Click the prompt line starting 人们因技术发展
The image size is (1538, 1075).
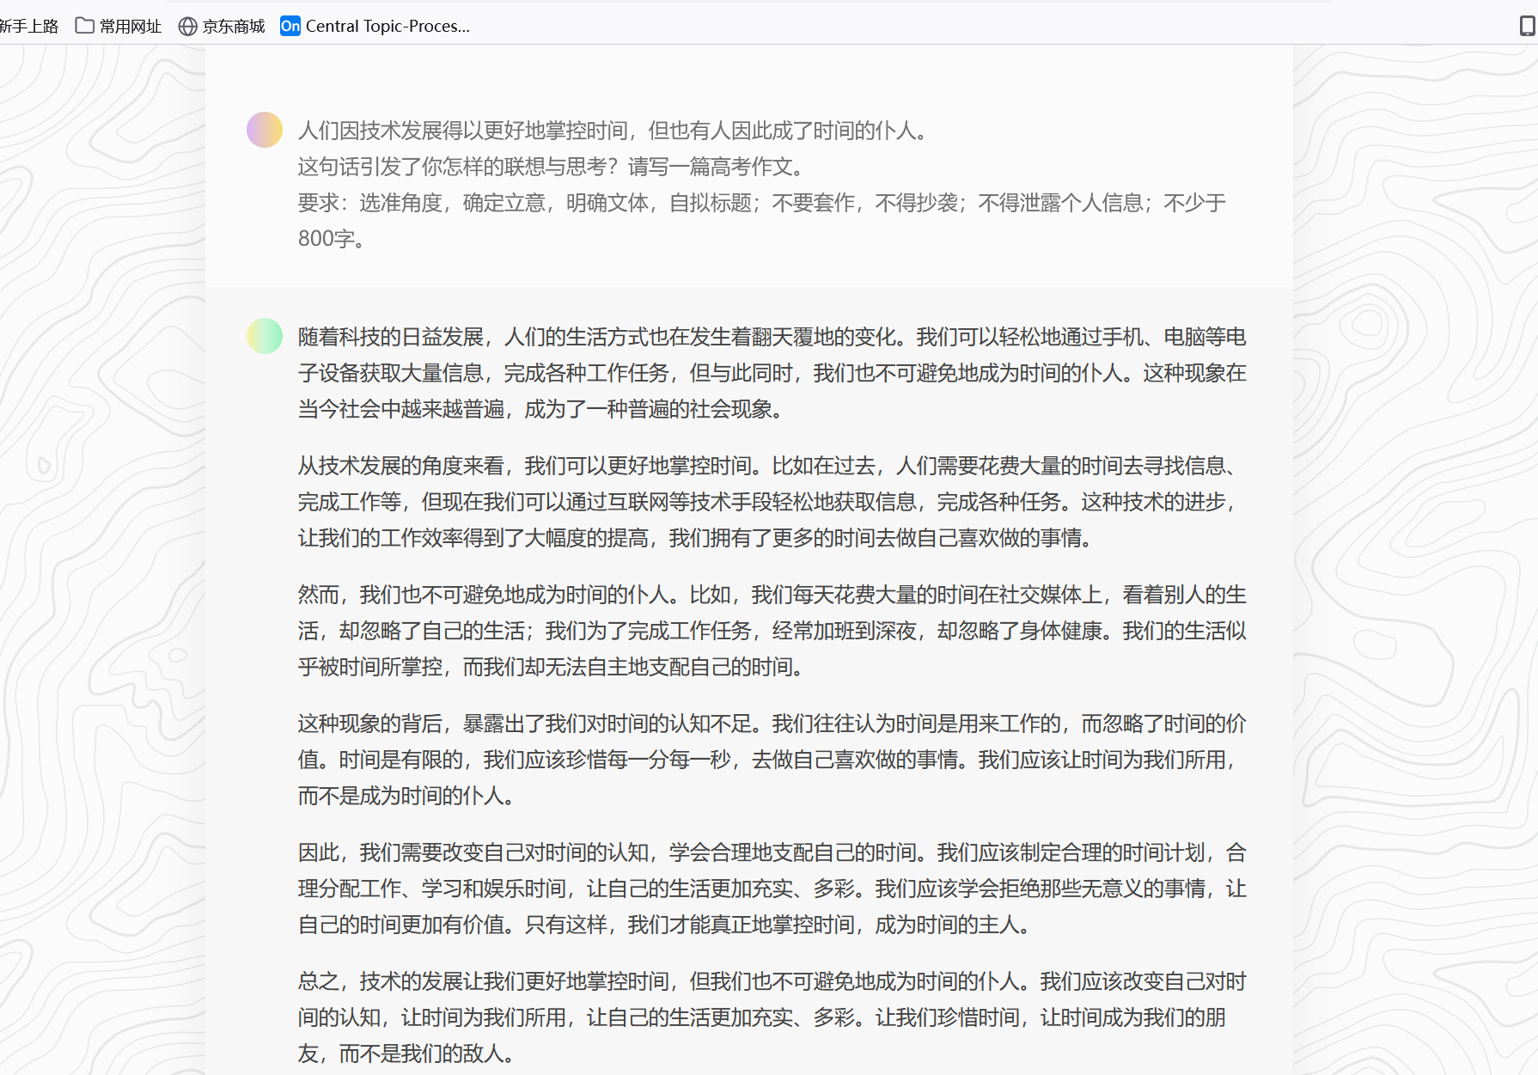click(613, 131)
